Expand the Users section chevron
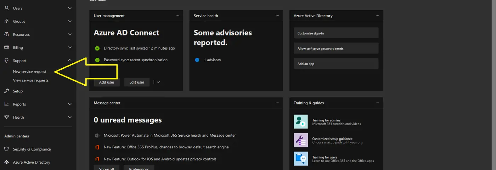Viewport: 496px width, 170px height. coord(70,8)
